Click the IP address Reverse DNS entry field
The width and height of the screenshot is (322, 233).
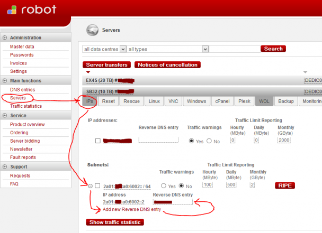(158, 140)
